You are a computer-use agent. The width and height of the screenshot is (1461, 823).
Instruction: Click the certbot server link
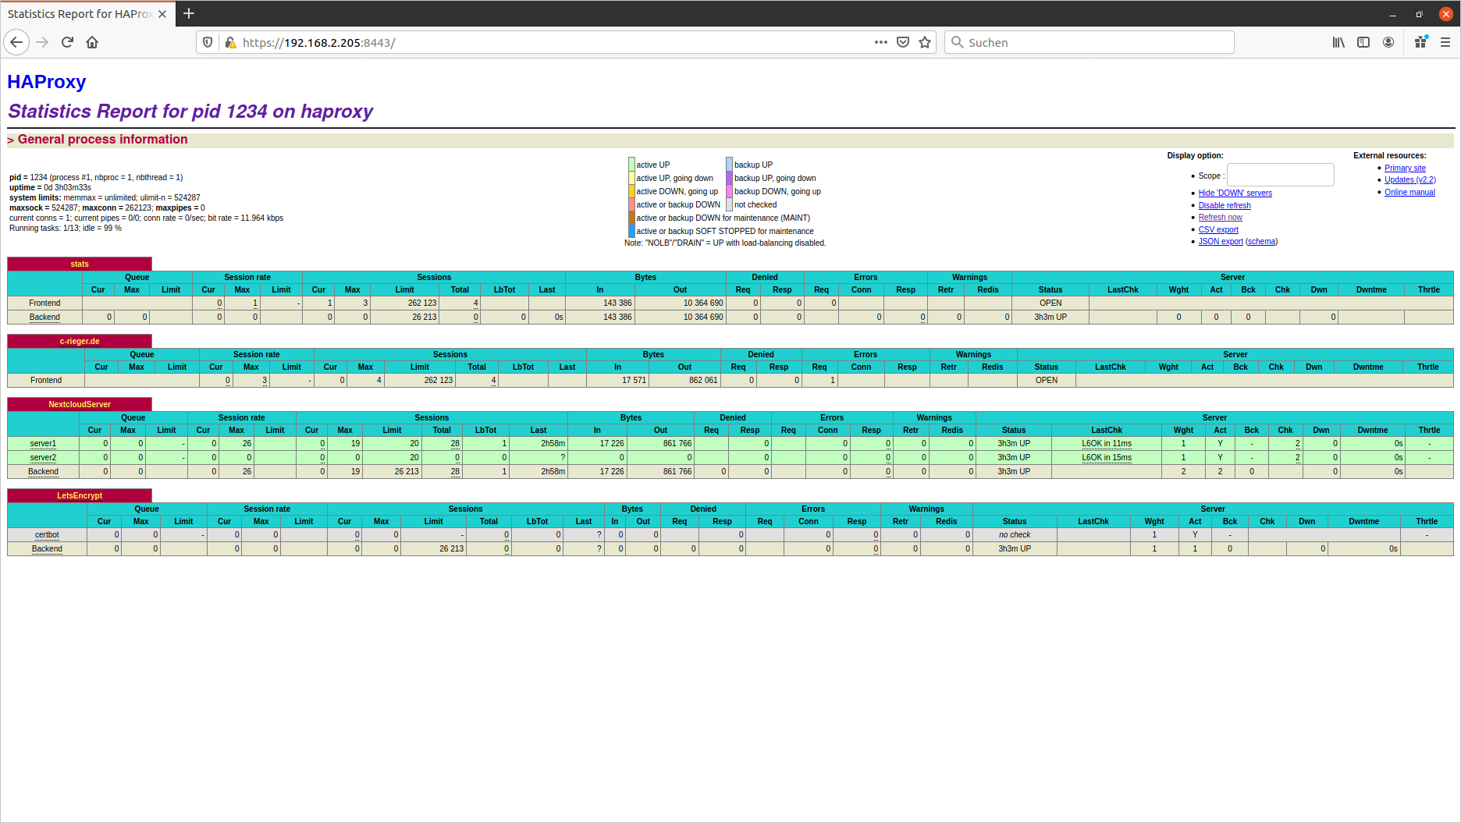pos(47,534)
